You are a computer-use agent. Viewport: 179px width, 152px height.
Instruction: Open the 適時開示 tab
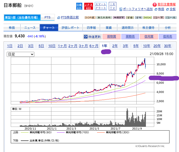pyautogui.click(x=128, y=28)
